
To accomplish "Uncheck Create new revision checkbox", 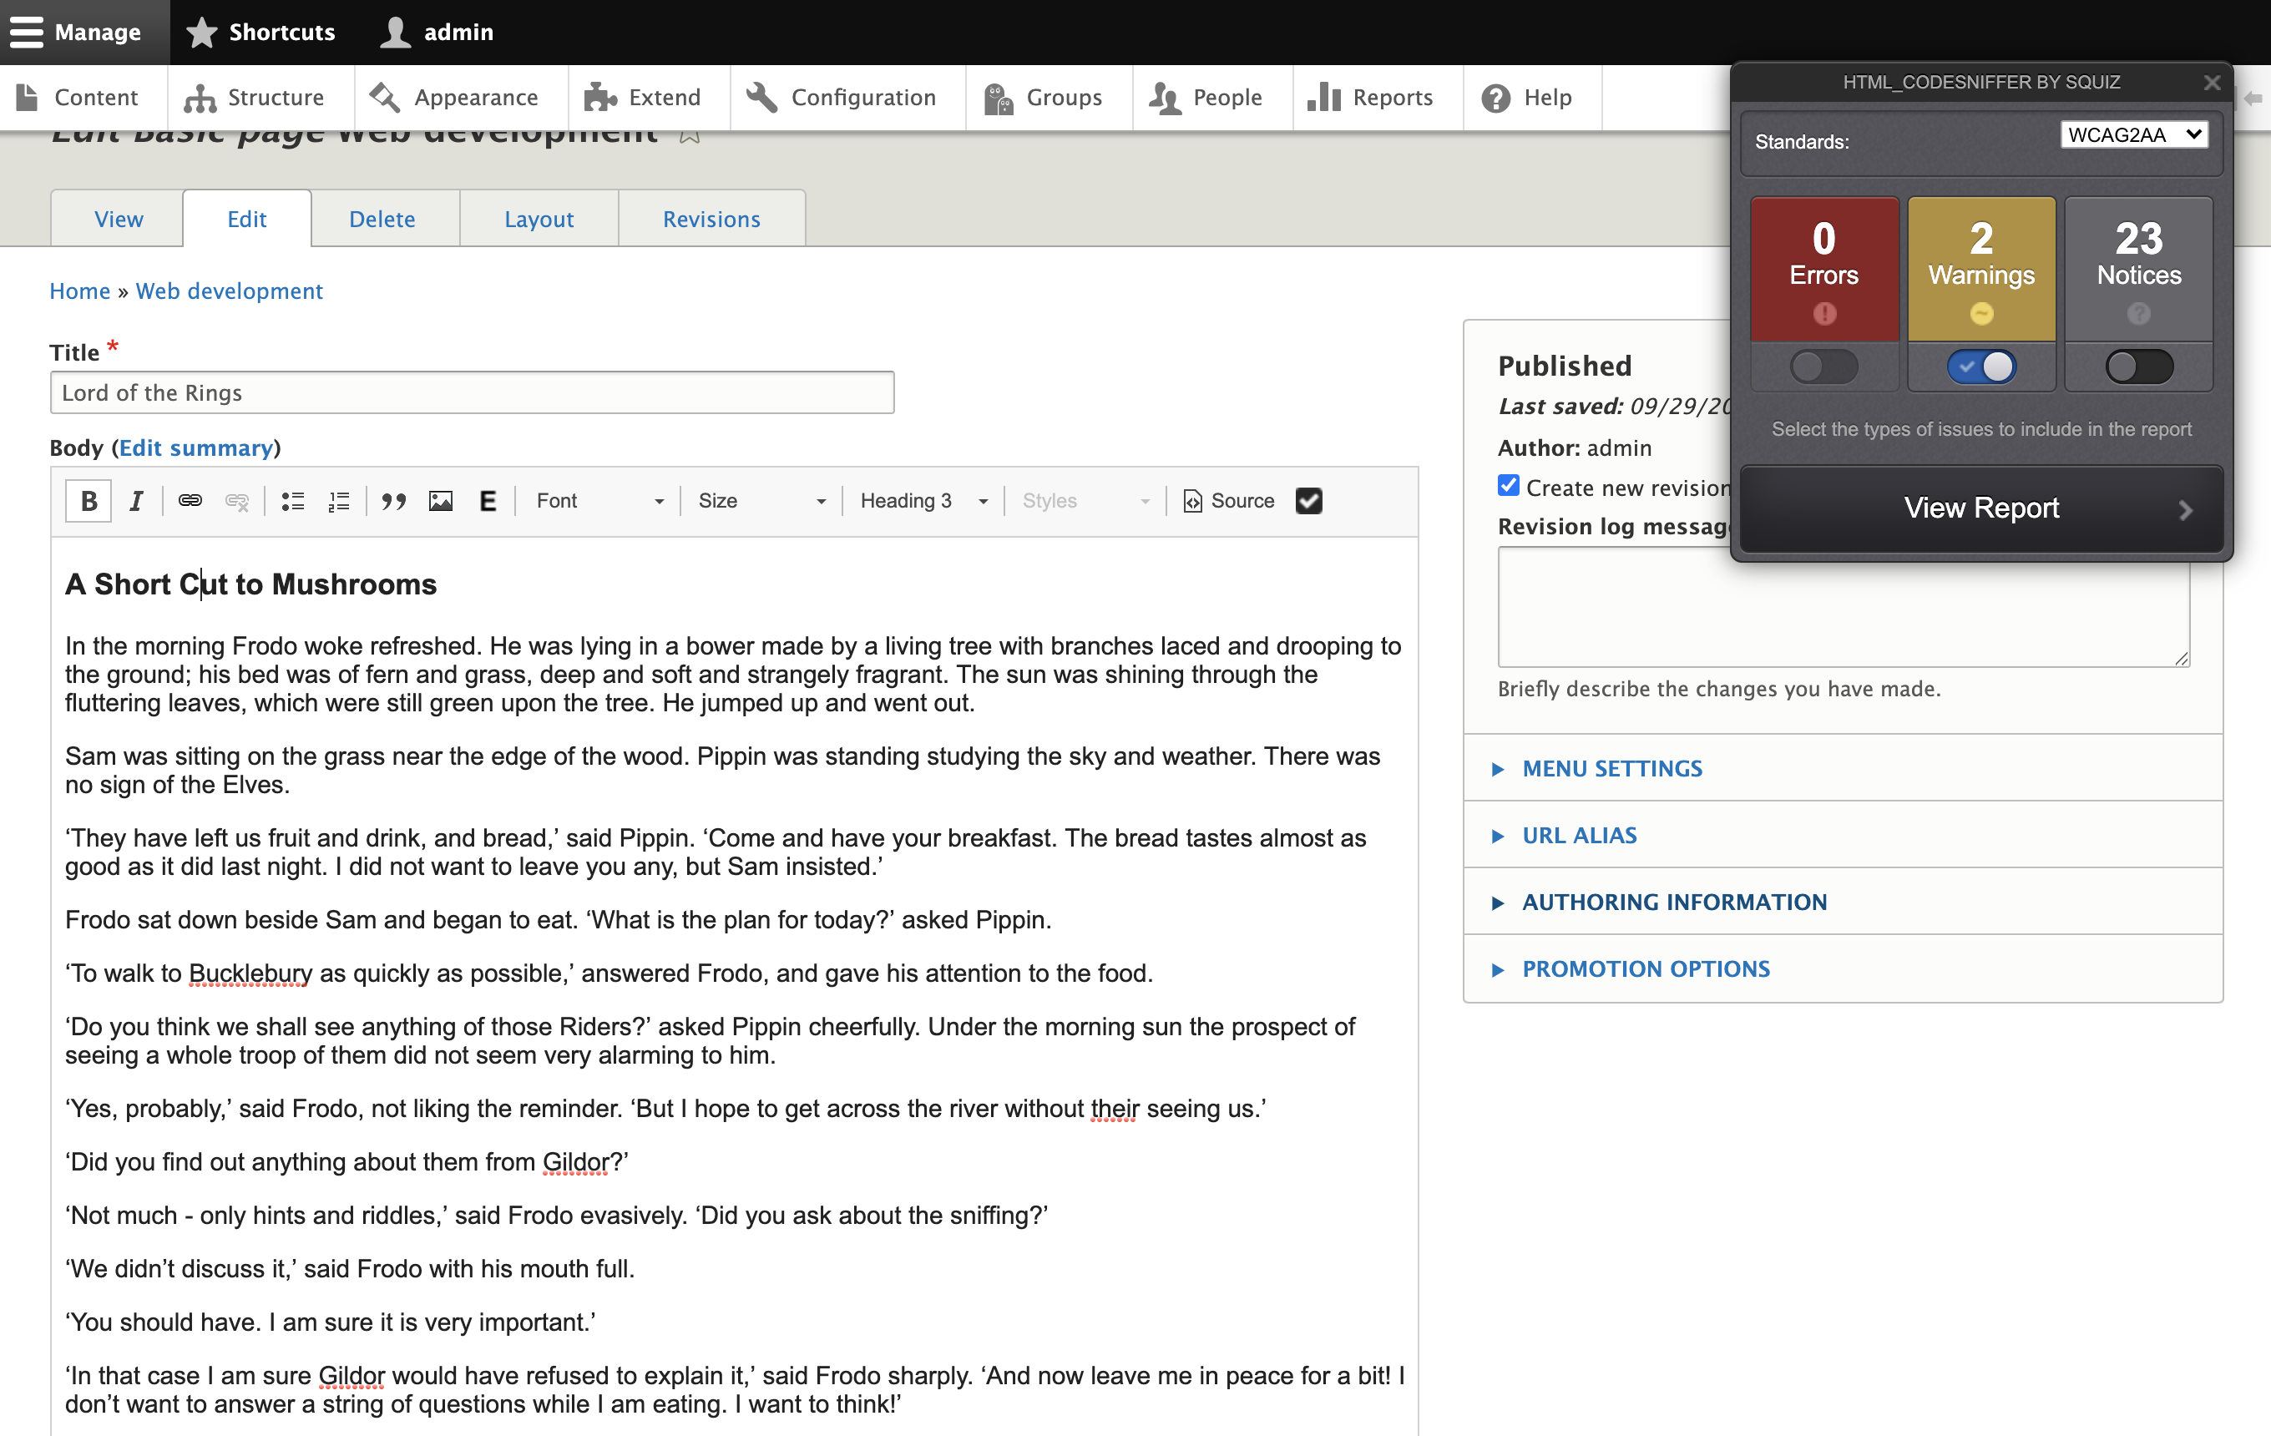I will [x=1509, y=486].
